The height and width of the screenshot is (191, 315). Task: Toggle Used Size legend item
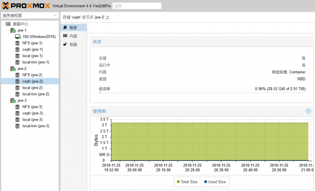pyautogui.click(x=215, y=182)
